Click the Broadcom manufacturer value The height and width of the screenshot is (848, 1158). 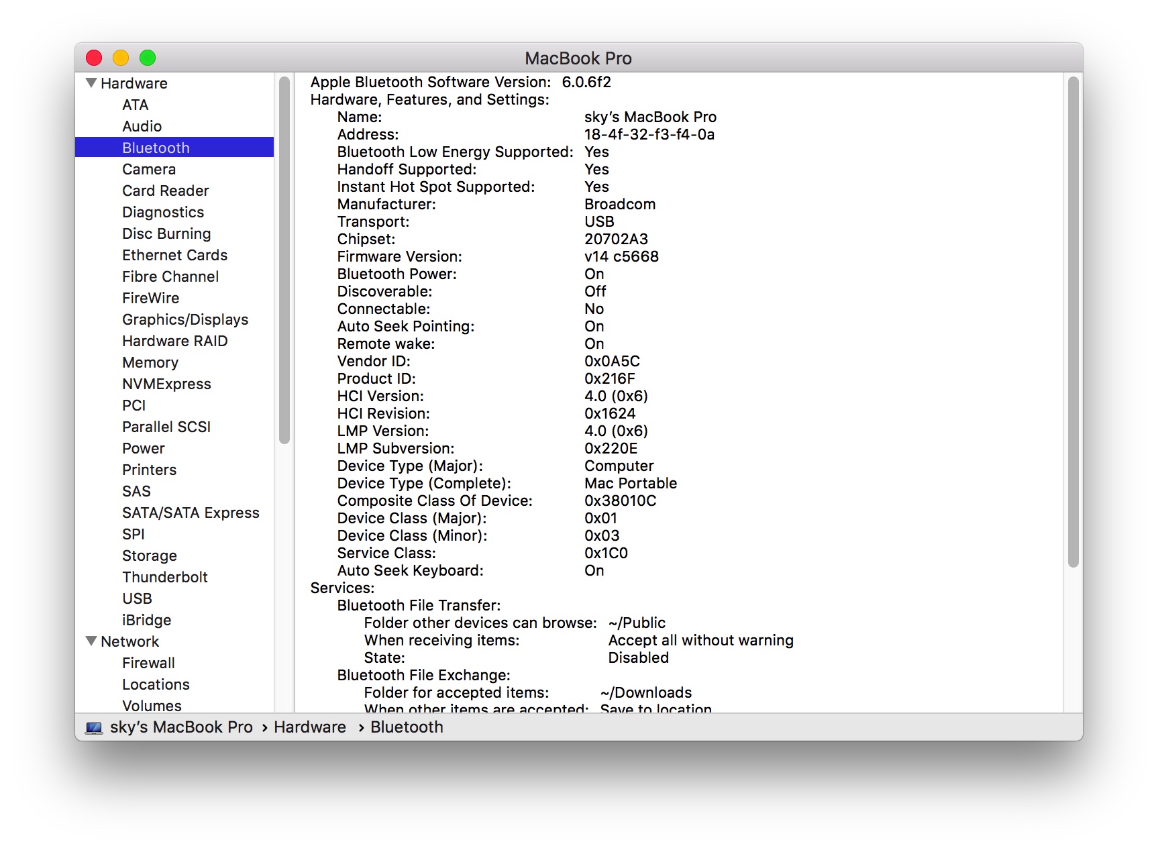[x=620, y=204]
